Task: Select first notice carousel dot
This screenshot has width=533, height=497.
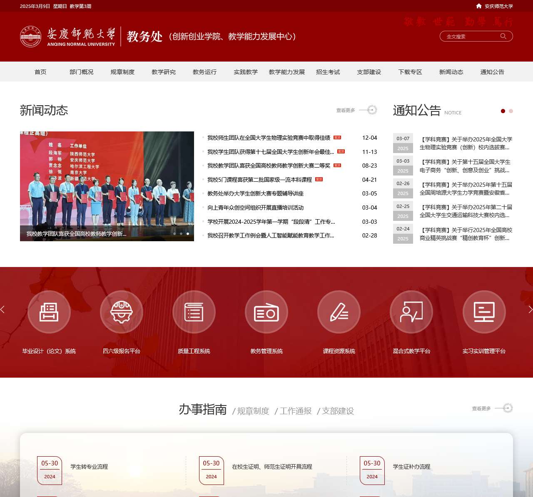Action: point(503,111)
